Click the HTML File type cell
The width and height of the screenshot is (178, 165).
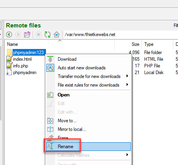coord(154,59)
